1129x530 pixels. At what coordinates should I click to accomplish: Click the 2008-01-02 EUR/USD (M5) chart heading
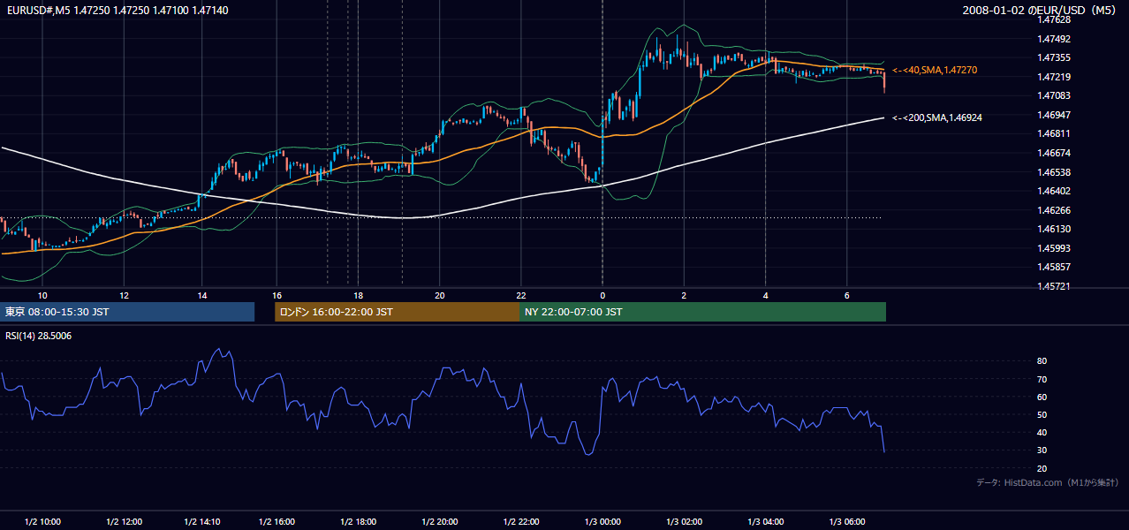point(1041,10)
